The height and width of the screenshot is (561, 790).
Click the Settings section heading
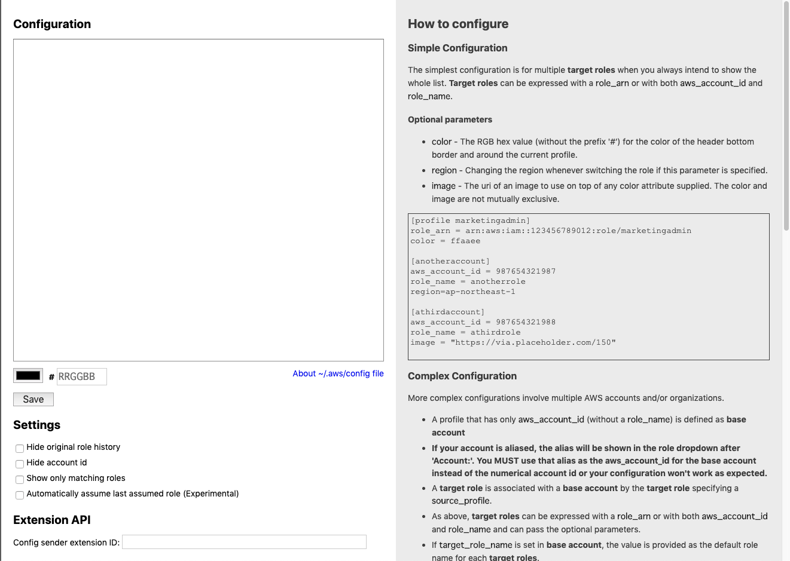click(36, 425)
